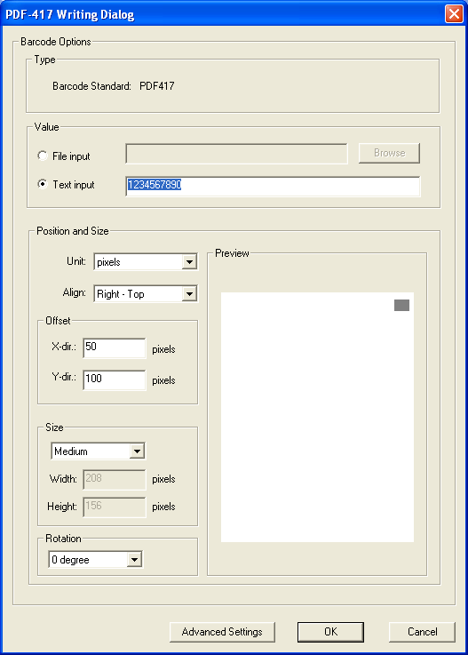Click the File input path field

point(236,154)
